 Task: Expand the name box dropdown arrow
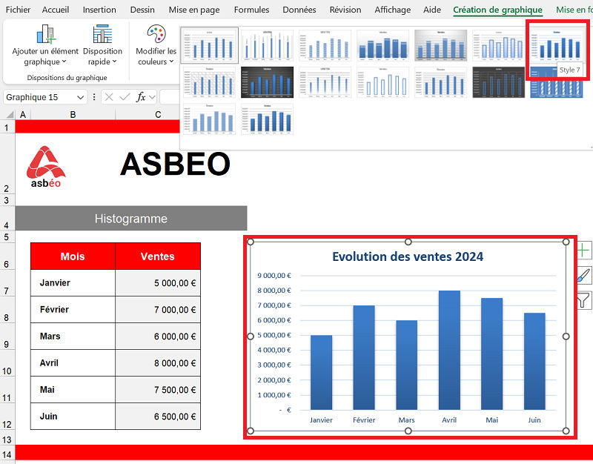[80, 98]
